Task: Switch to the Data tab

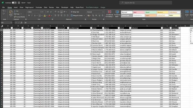Action: 46,7
